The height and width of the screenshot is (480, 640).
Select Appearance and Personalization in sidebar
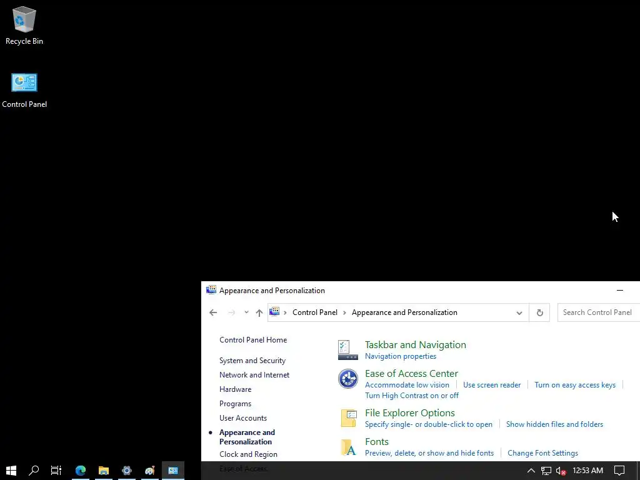click(247, 437)
